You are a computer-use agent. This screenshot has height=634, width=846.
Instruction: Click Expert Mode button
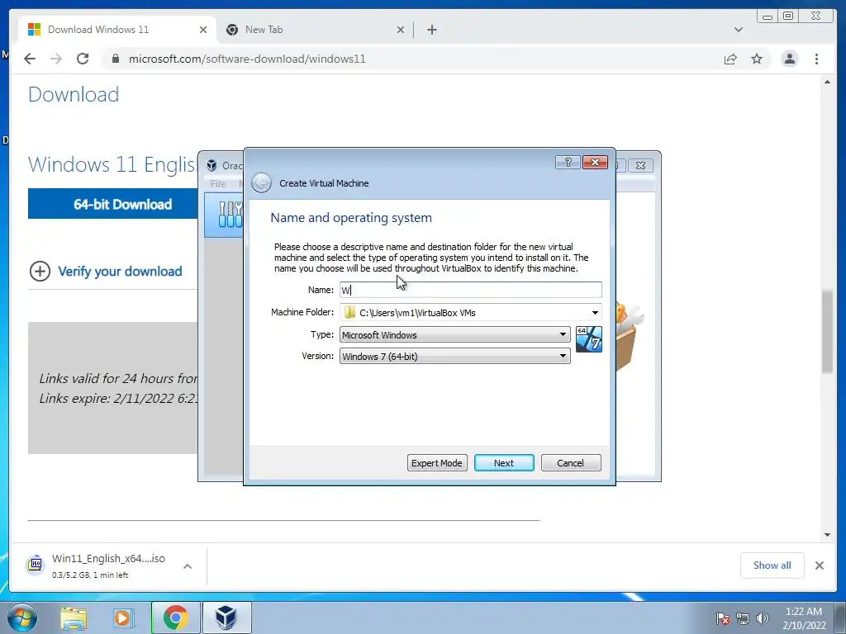click(437, 463)
